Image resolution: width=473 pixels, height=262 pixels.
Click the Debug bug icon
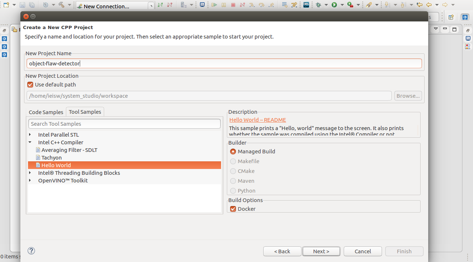click(319, 5)
